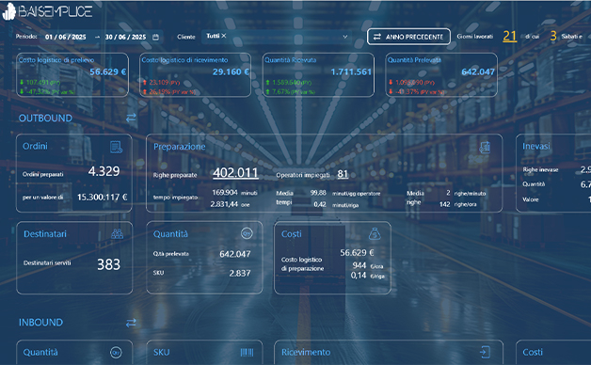Open the Operatori impiegati value 81
This screenshot has width=591, height=365.
343,174
